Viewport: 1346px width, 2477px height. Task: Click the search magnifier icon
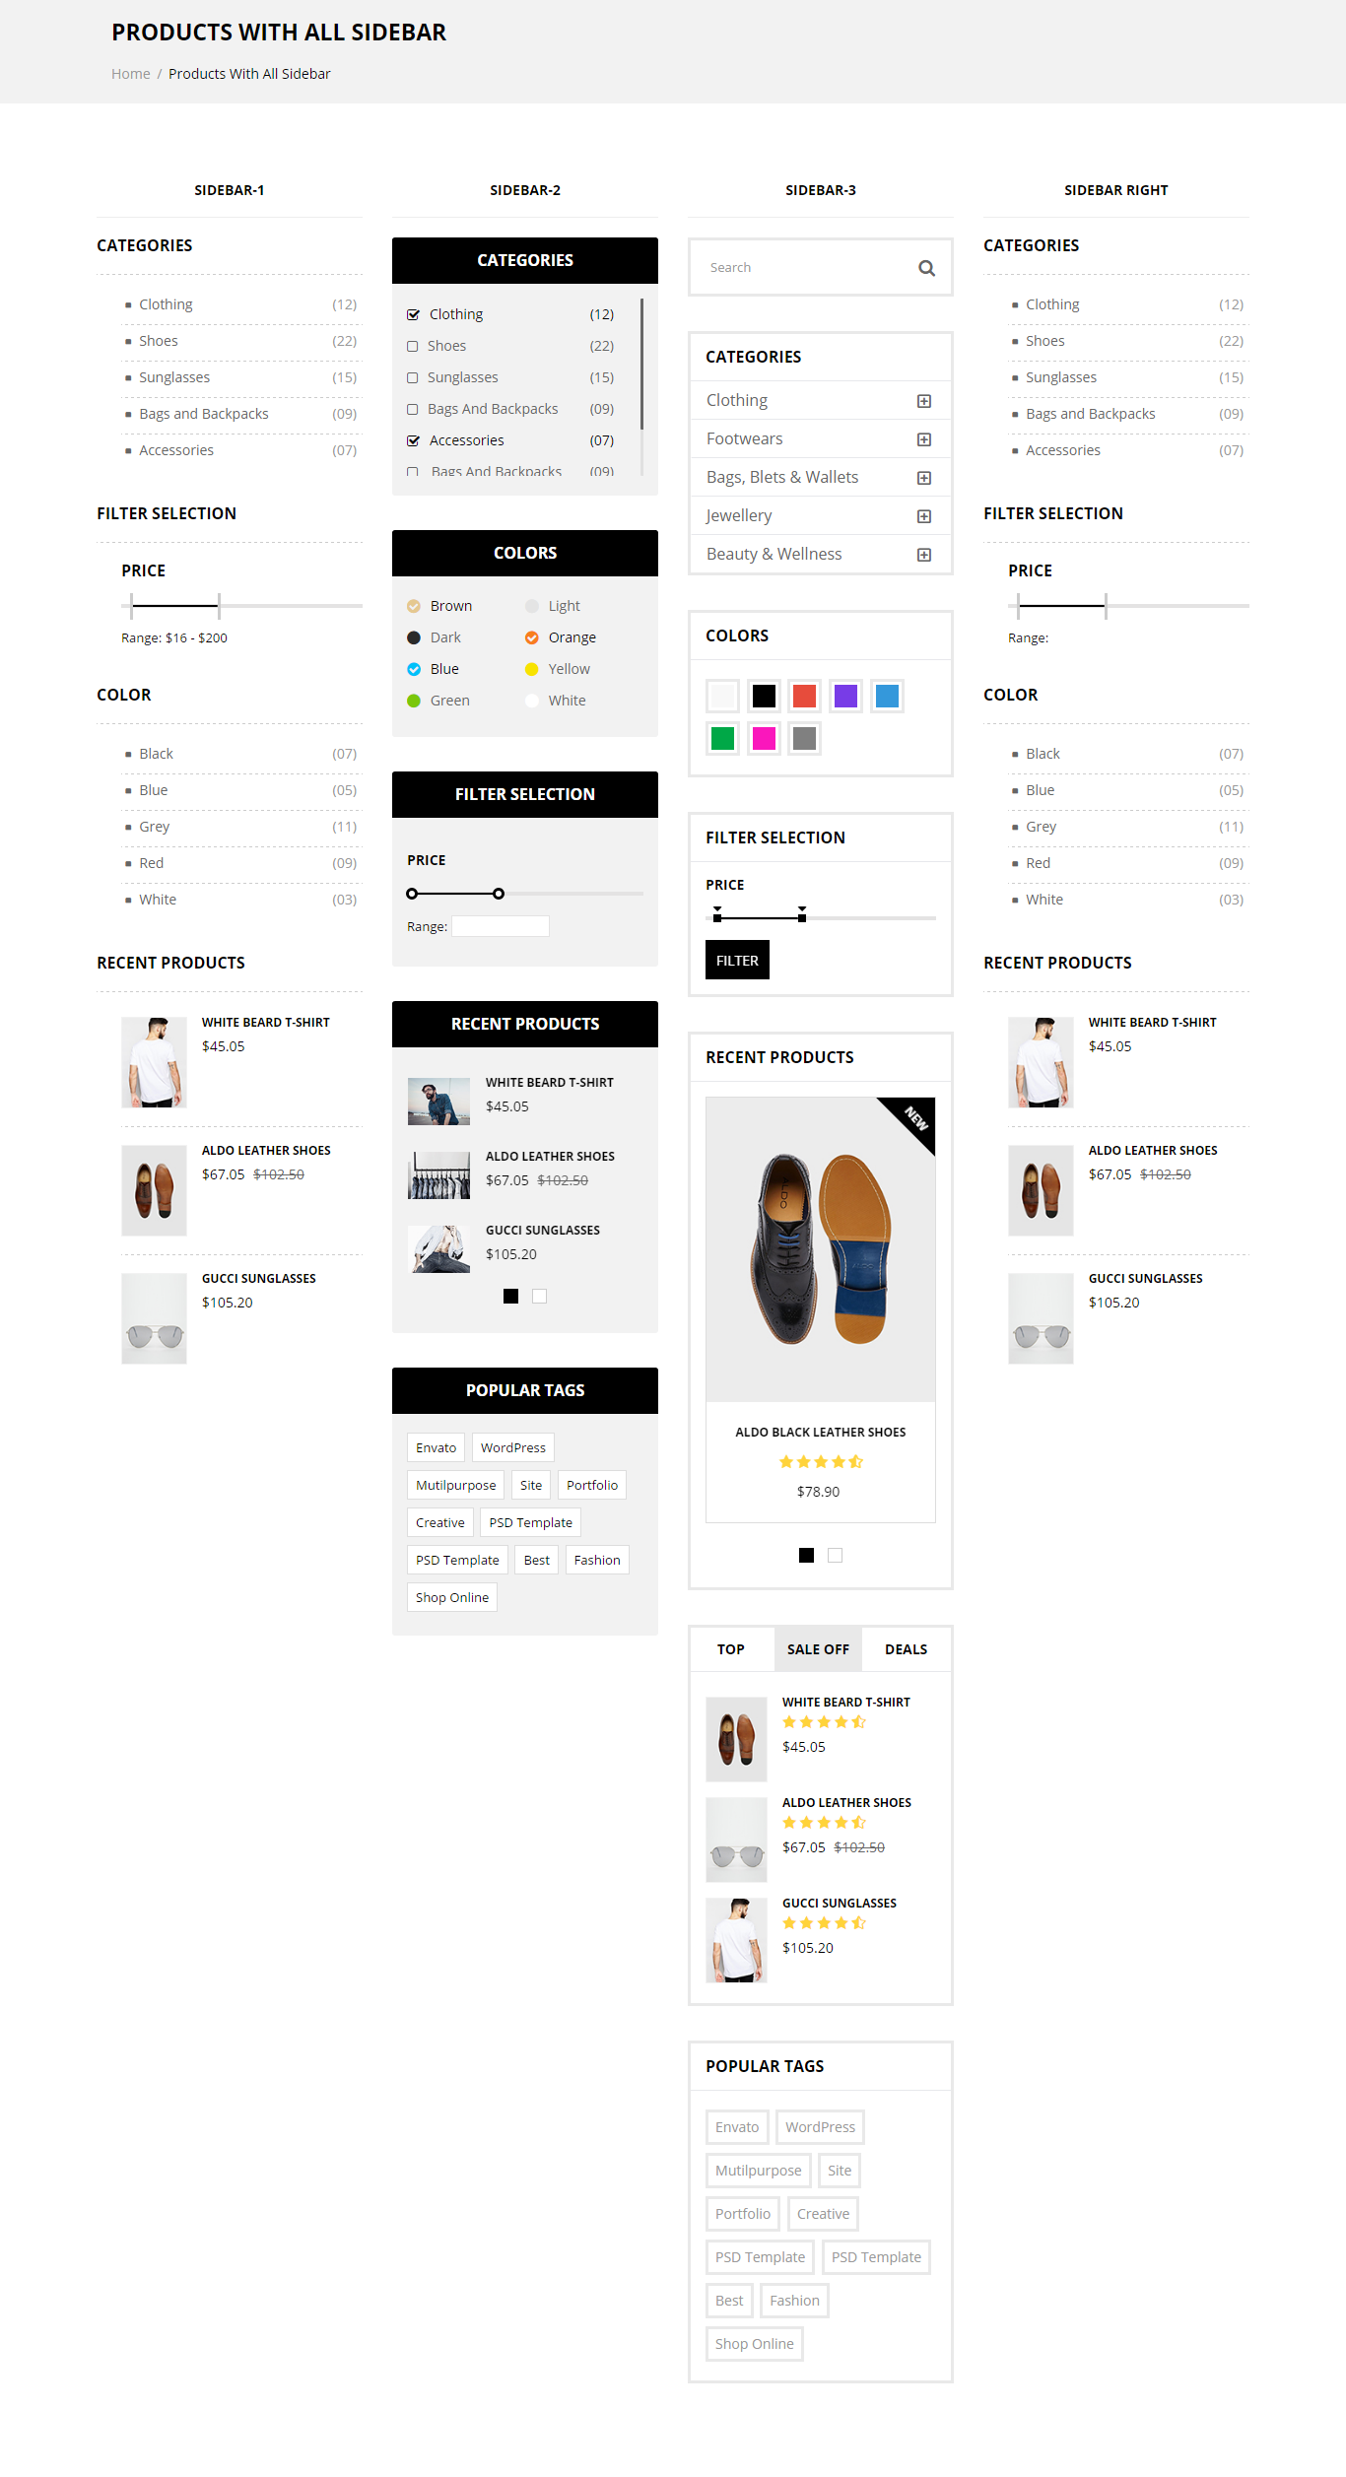pyautogui.click(x=926, y=268)
